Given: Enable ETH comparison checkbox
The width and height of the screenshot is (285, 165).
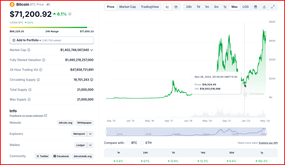Looking at the screenshot, I should [142, 143].
